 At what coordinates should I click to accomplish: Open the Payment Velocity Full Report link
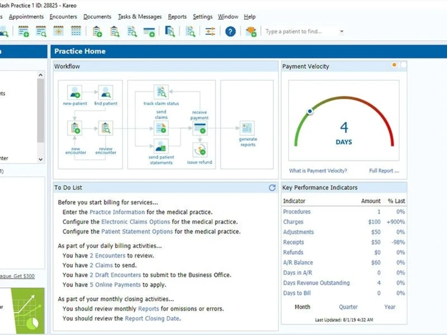point(384,171)
